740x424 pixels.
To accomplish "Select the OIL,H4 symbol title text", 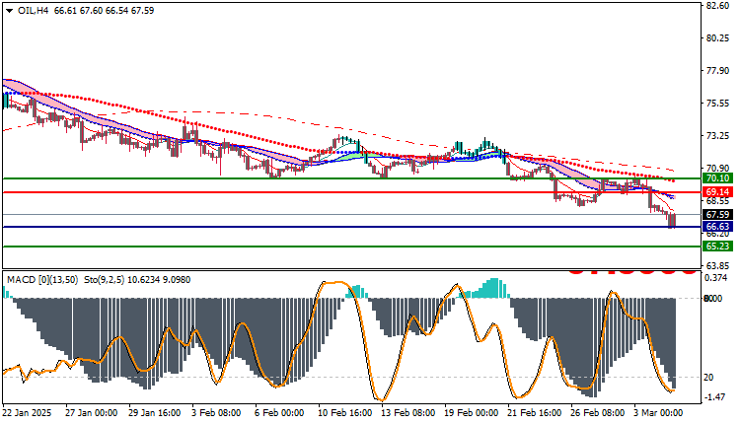I will pos(33,11).
